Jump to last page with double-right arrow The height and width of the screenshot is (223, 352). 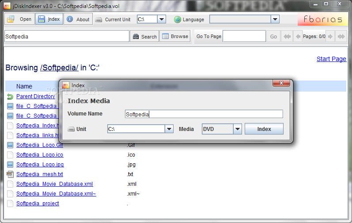pos(341,36)
